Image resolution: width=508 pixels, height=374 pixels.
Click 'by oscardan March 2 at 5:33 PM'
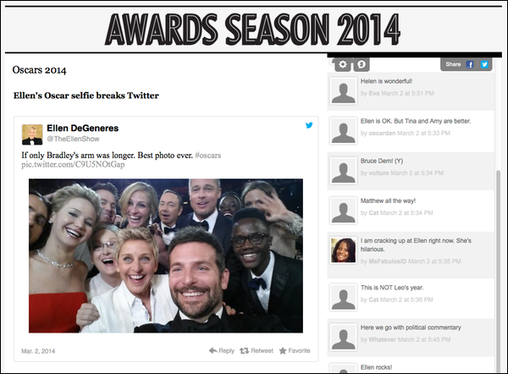pyautogui.click(x=406, y=133)
